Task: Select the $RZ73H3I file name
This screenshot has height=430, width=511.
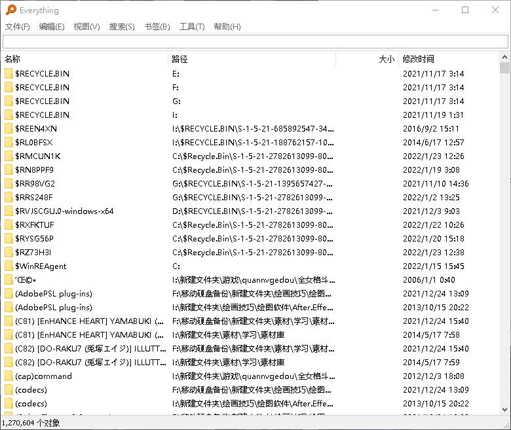Action: [x=33, y=252]
